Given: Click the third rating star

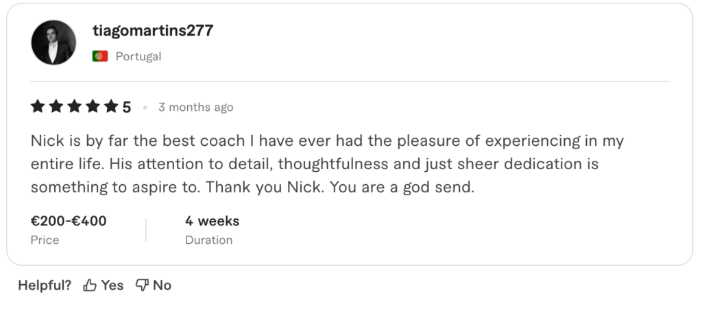Looking at the screenshot, I should pos(75,106).
